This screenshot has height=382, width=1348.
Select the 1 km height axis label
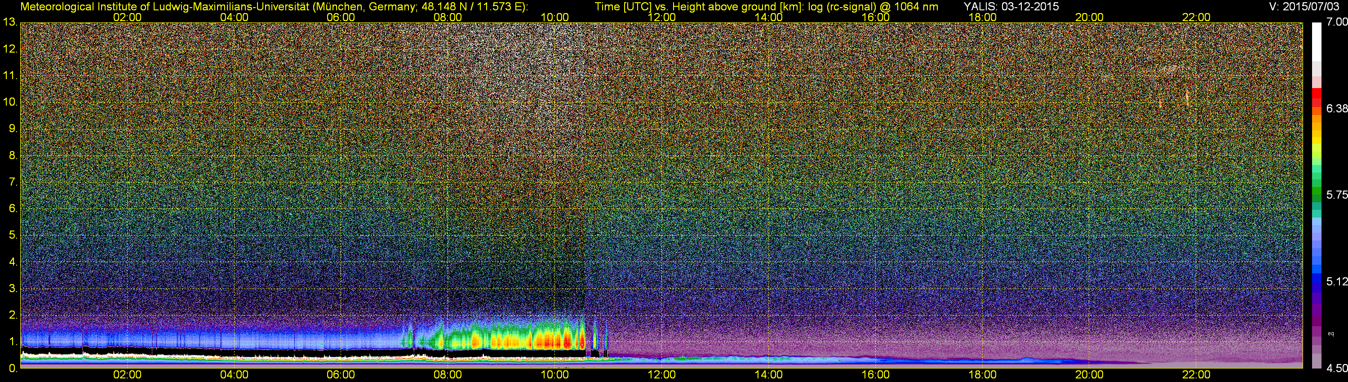click(13, 342)
